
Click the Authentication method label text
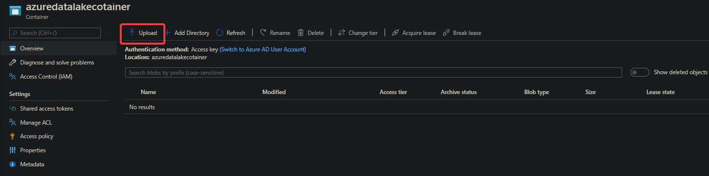(x=157, y=49)
